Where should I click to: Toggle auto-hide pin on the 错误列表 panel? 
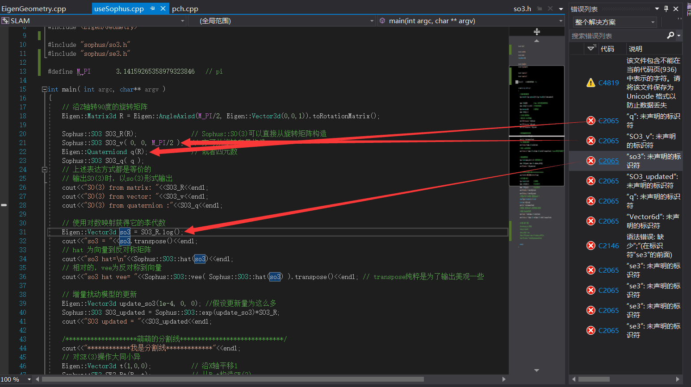pyautogui.click(x=666, y=8)
